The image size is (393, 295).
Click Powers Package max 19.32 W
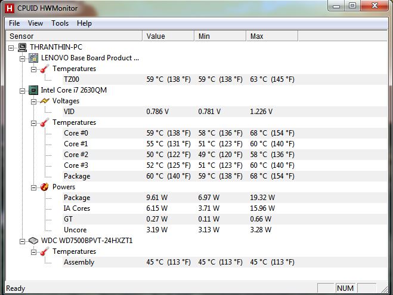point(262,198)
